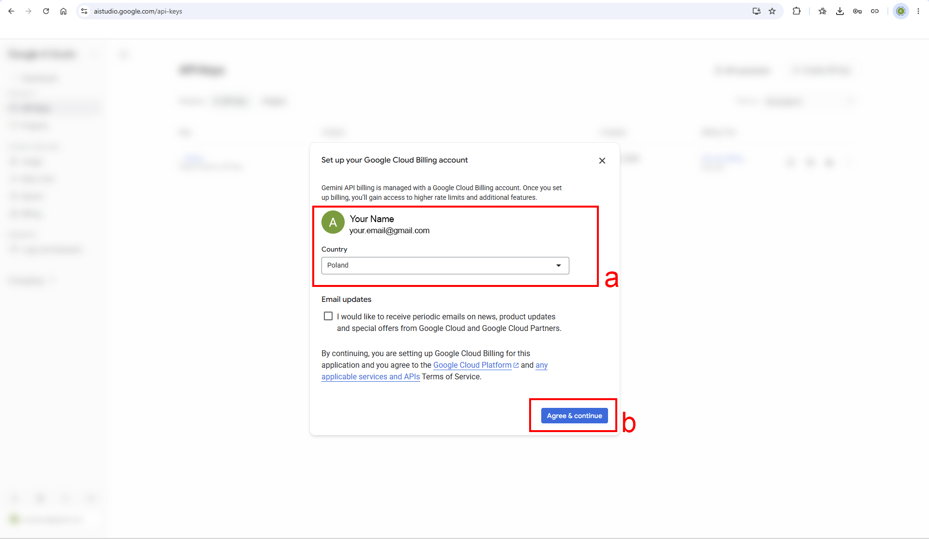Click the your.email@gmail.com text
The image size is (929, 539).
click(x=389, y=231)
